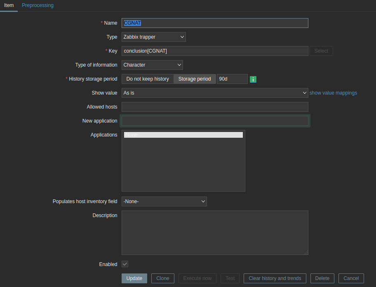The image size is (376, 287).
Task: Expand the Populates host inventory field dropdown
Action: point(164,201)
